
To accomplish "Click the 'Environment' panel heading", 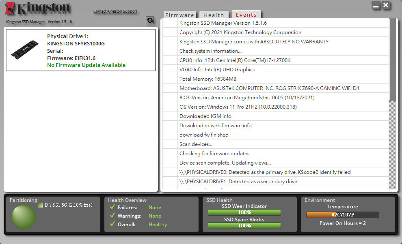I will click(320, 200).
